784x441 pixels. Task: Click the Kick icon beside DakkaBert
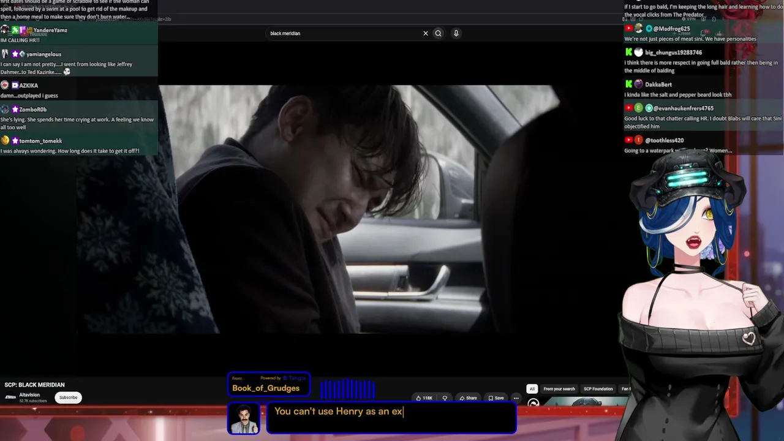(628, 84)
